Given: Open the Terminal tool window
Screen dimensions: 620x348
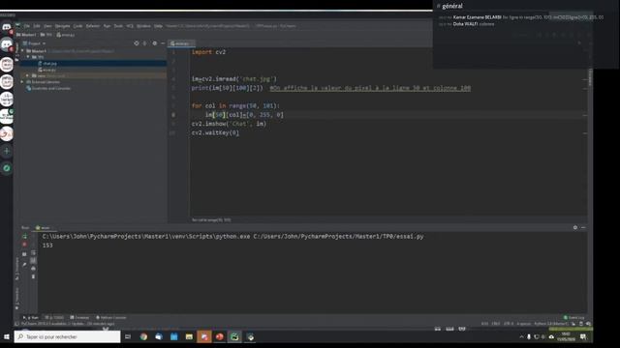Looking at the screenshot, I should [x=79, y=317].
